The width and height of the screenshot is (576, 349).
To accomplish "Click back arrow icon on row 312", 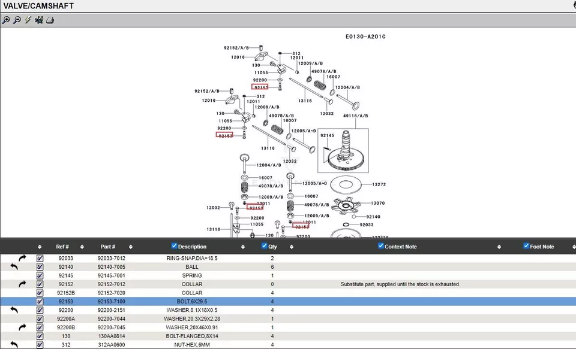I will coord(14,345).
